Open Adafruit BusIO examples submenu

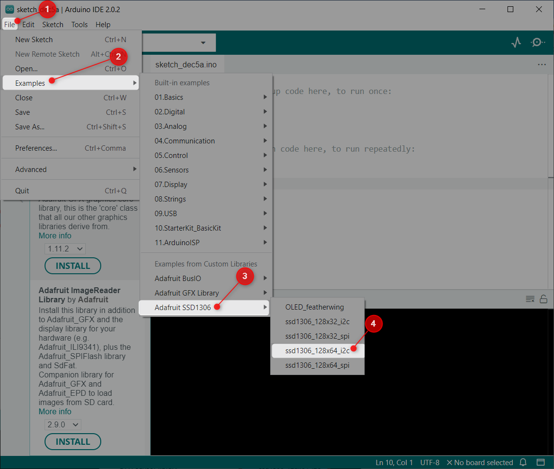click(206, 278)
